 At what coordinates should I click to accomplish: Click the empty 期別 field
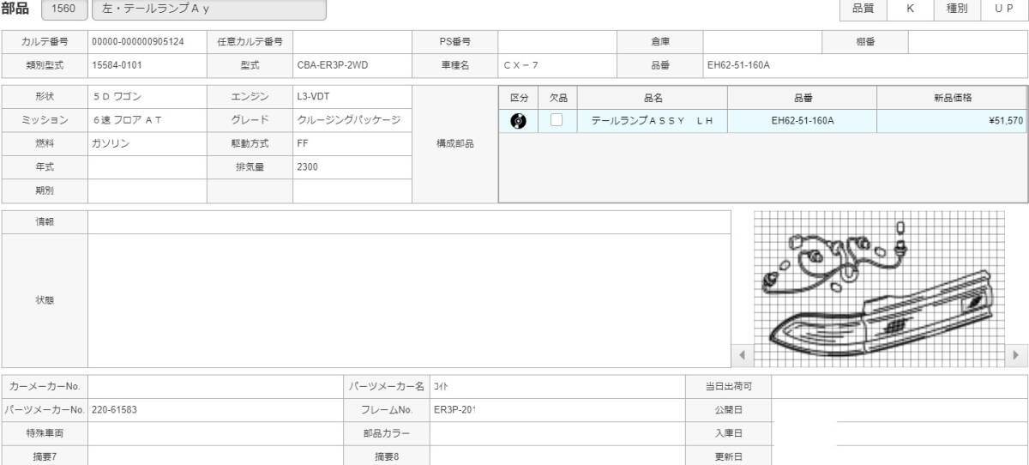147,190
